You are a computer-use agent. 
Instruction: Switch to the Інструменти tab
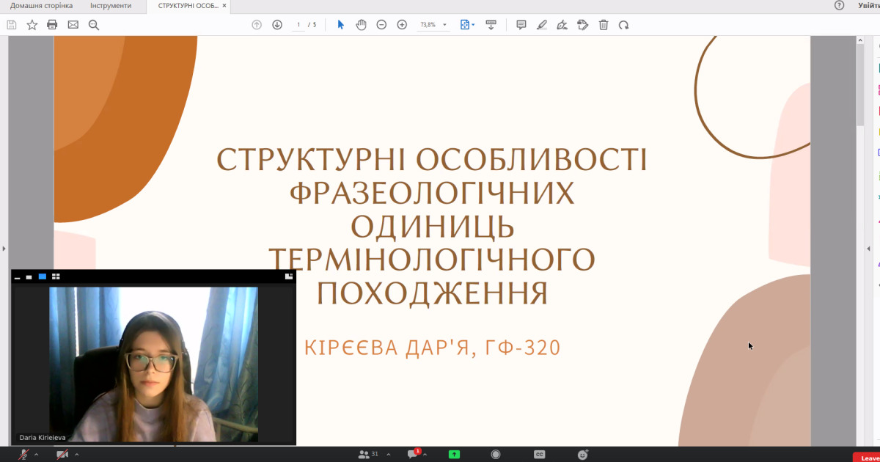[111, 6]
